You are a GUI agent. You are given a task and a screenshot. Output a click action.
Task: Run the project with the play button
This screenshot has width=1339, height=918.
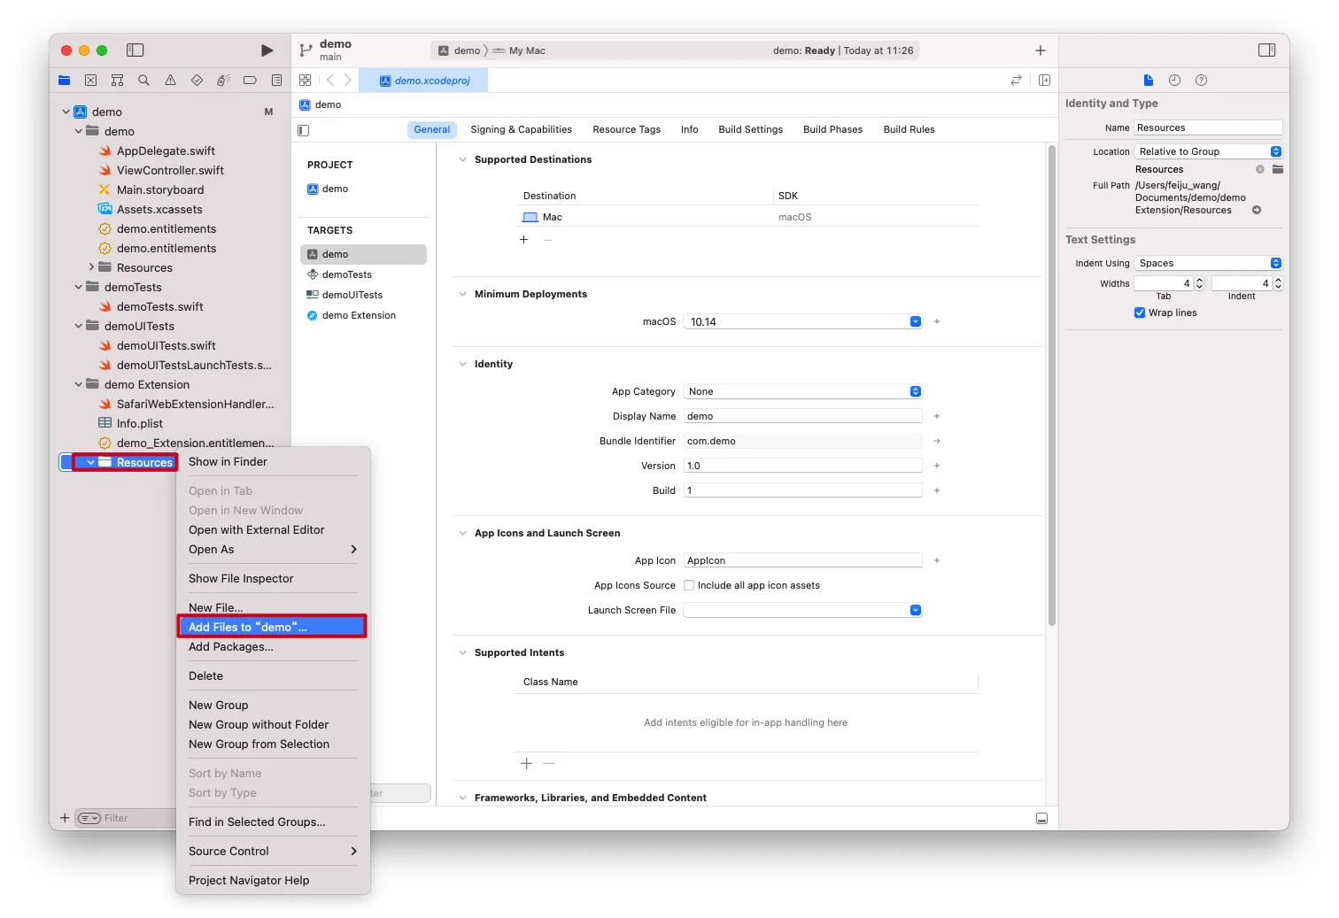point(267,50)
